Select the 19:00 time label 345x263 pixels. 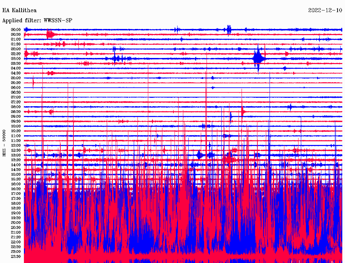[x=16, y=213]
